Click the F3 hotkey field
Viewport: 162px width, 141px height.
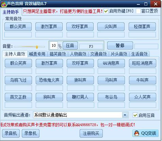91,46
